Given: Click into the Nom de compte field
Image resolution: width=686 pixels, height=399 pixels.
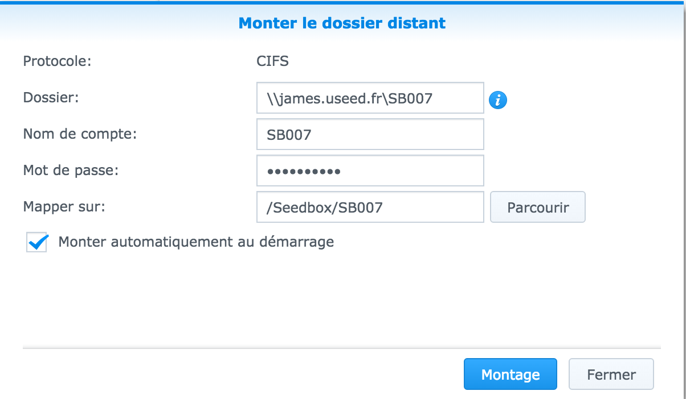Looking at the screenshot, I should 370,134.
